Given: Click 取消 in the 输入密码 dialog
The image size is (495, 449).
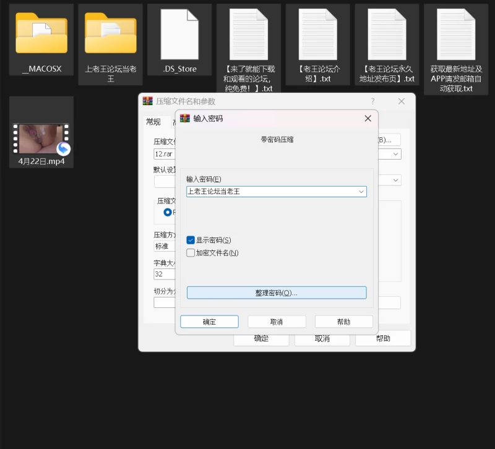Looking at the screenshot, I should (277, 322).
